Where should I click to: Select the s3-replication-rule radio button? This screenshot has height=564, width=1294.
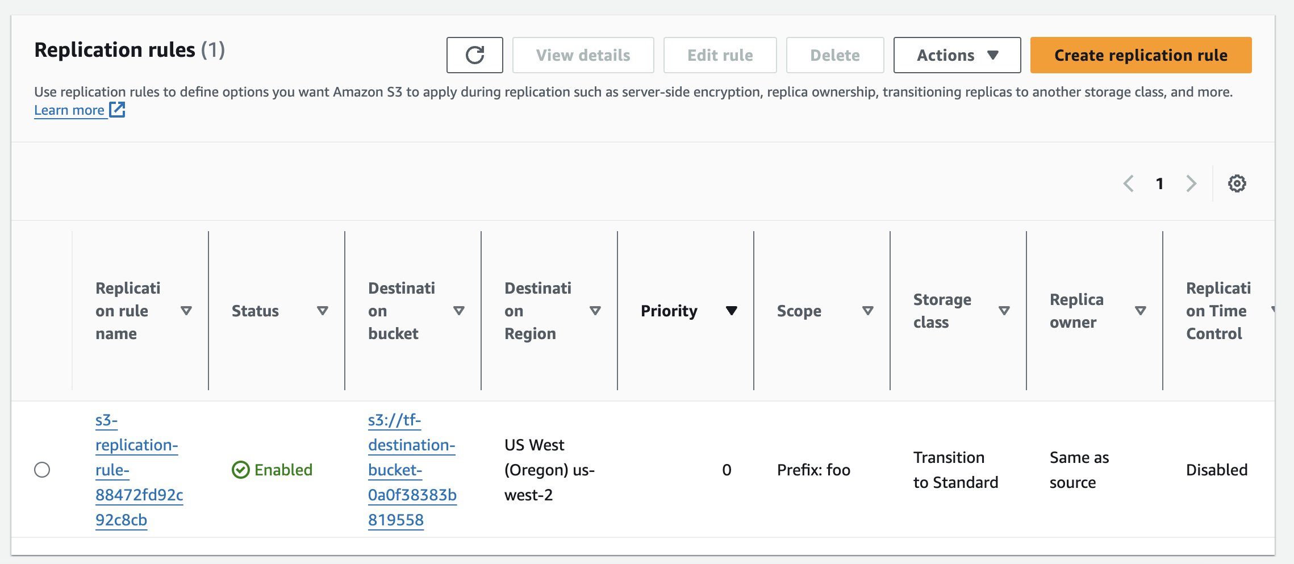(x=42, y=470)
